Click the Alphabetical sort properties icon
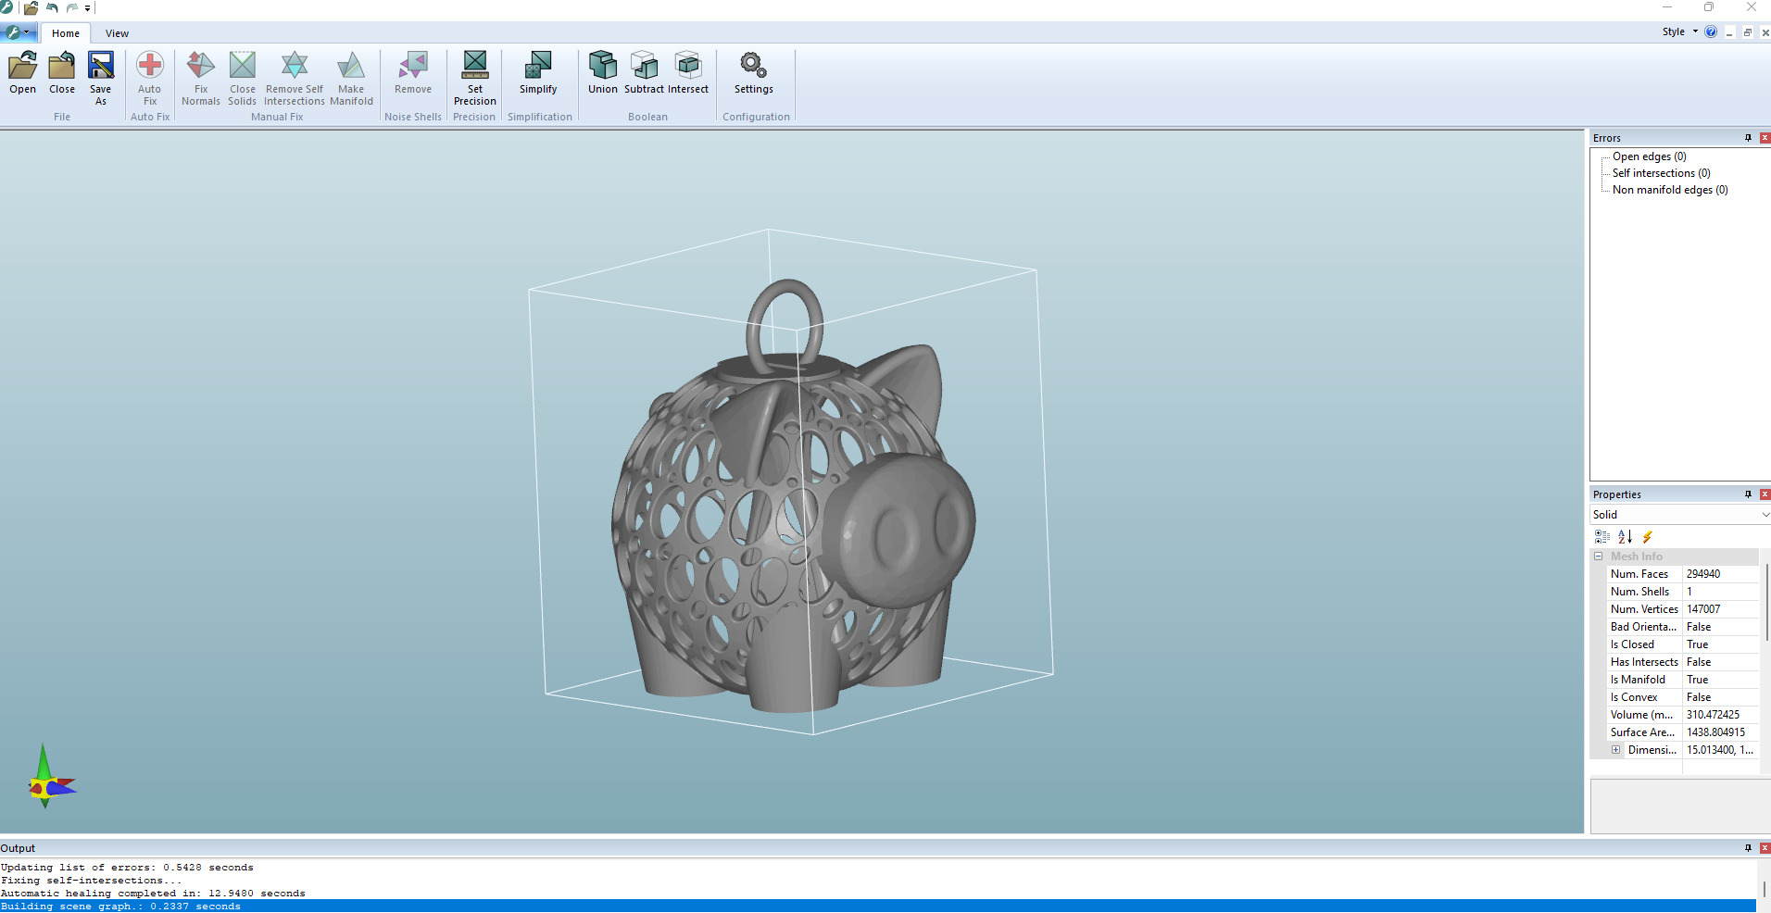 point(1625,537)
